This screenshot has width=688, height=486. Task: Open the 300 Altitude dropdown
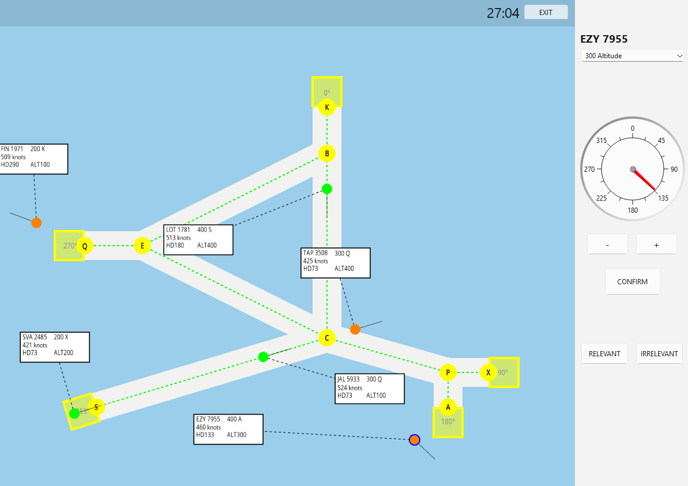tap(632, 55)
